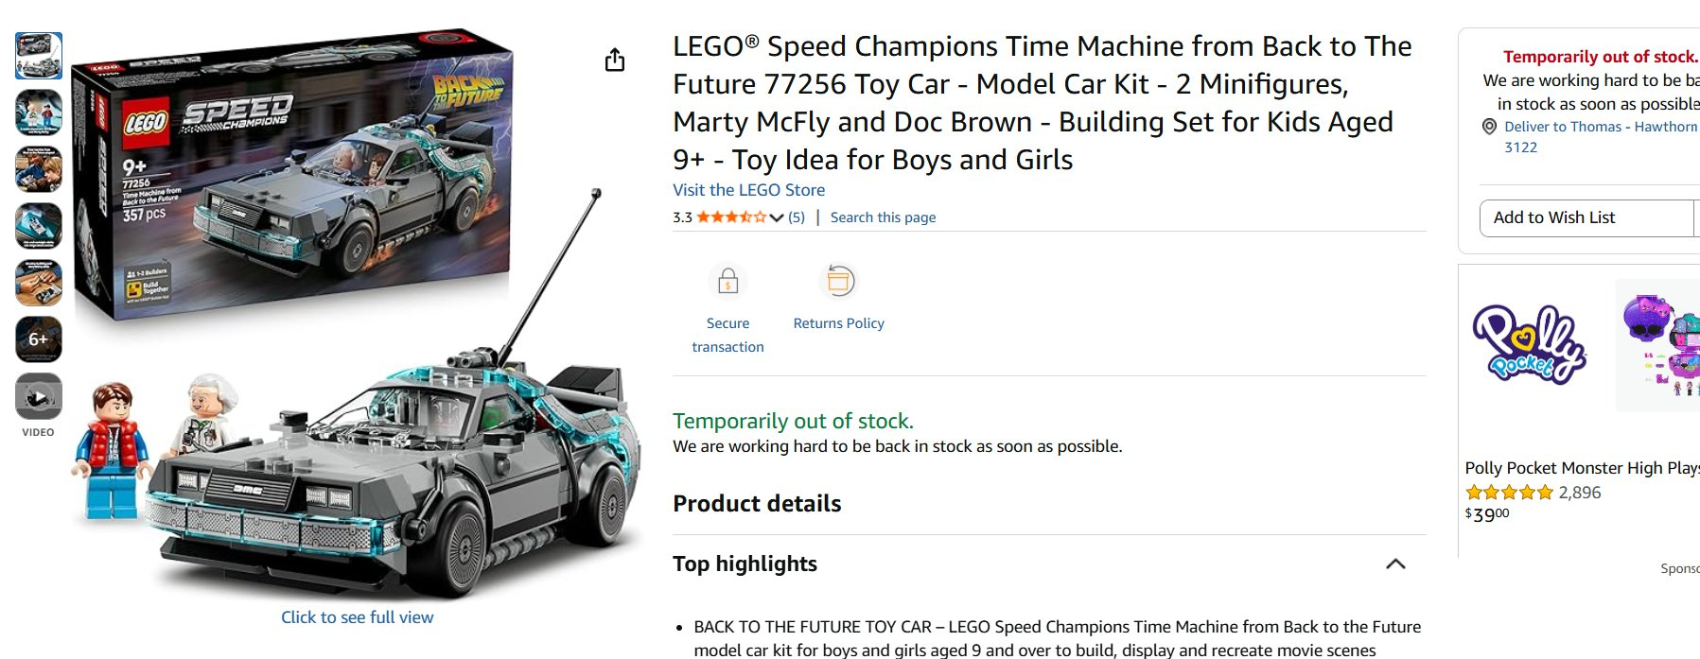Viewport: 1700px width, 659px height.
Task: View the glowing blue car thumbnail
Action: coord(39,226)
